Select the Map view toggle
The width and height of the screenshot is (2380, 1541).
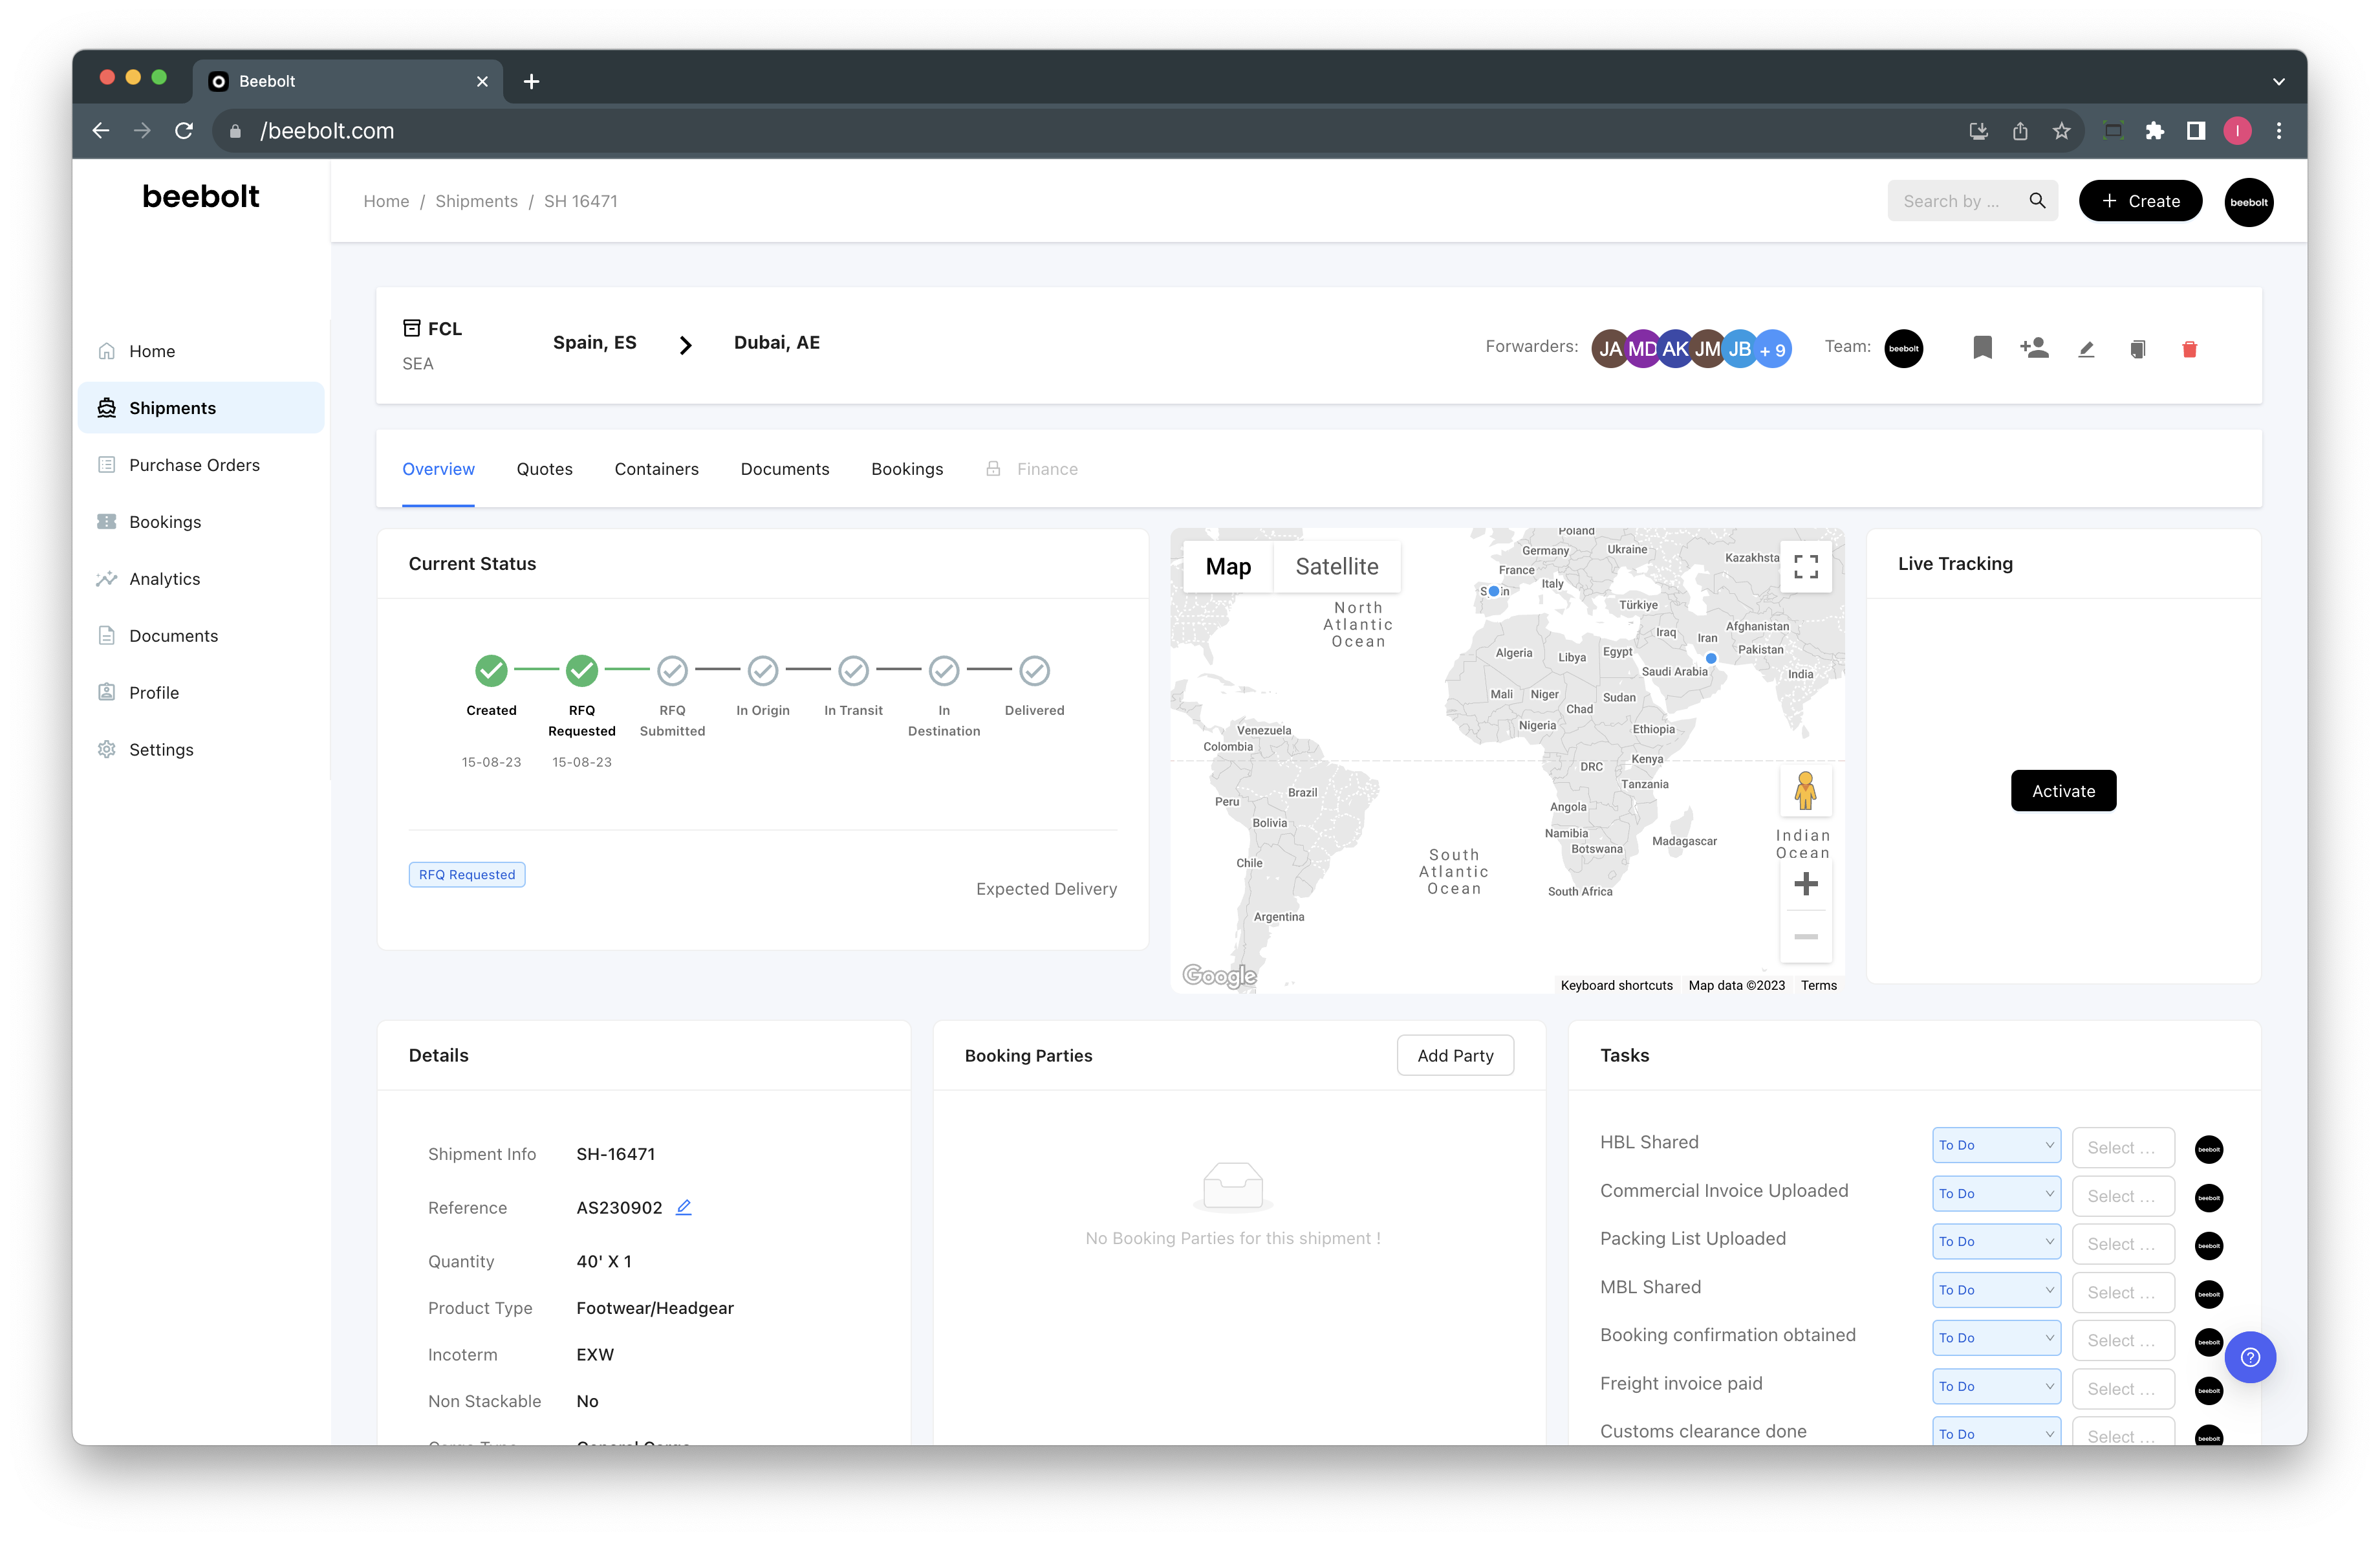pyautogui.click(x=1228, y=567)
